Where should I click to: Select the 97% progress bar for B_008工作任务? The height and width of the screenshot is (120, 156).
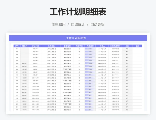(x=90, y=87)
